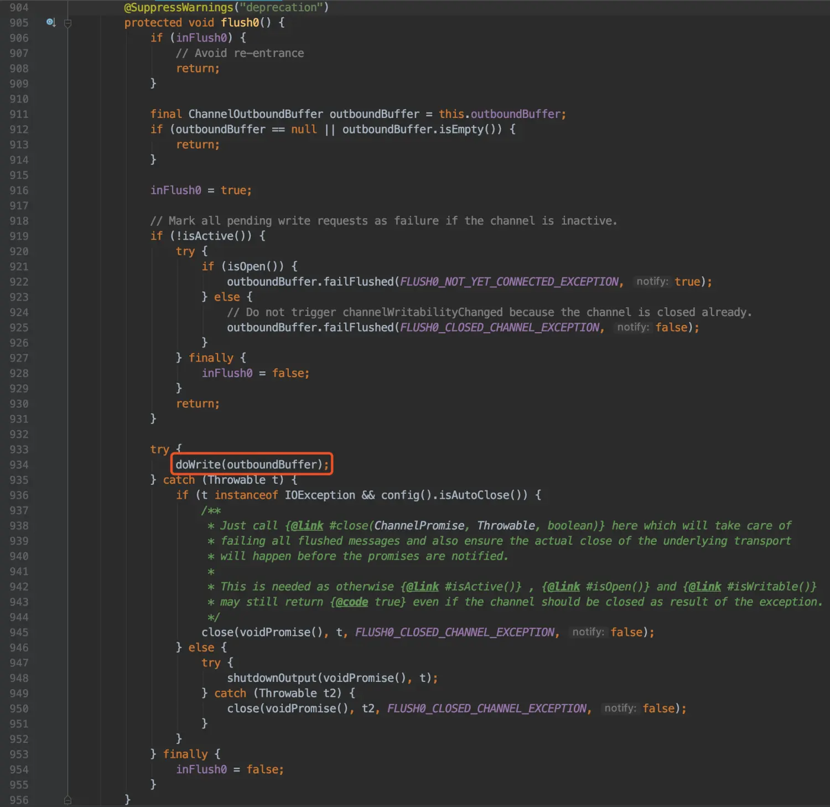The height and width of the screenshot is (807, 830).
Task: Click the failFlushed call on line 925
Action: pos(359,328)
